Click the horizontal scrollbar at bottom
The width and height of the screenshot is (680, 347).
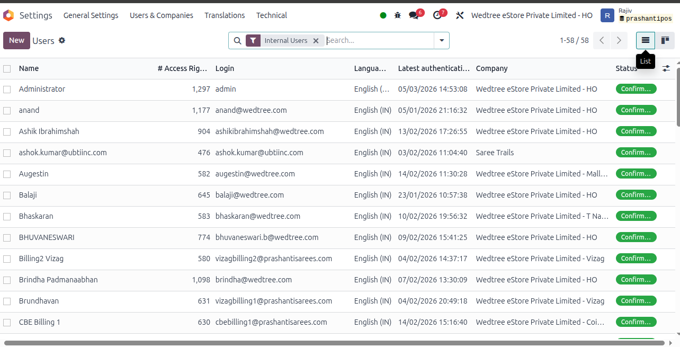coord(334,343)
